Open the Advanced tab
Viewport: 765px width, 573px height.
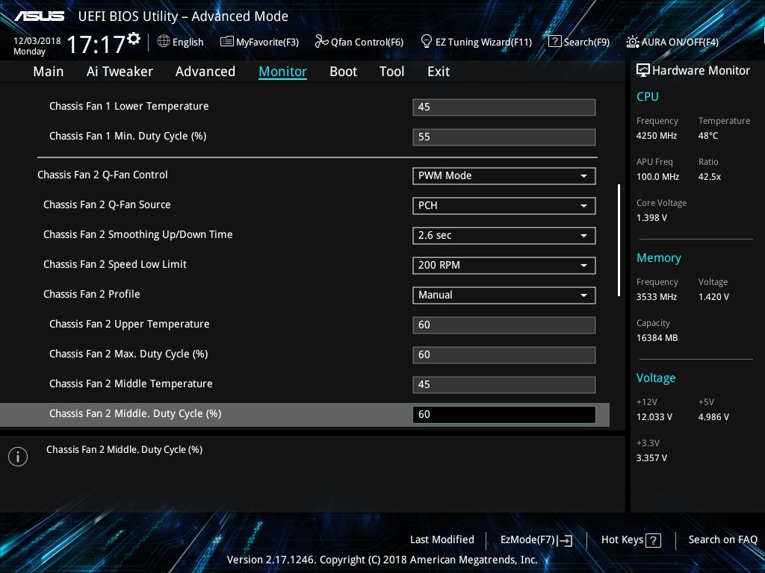point(205,72)
